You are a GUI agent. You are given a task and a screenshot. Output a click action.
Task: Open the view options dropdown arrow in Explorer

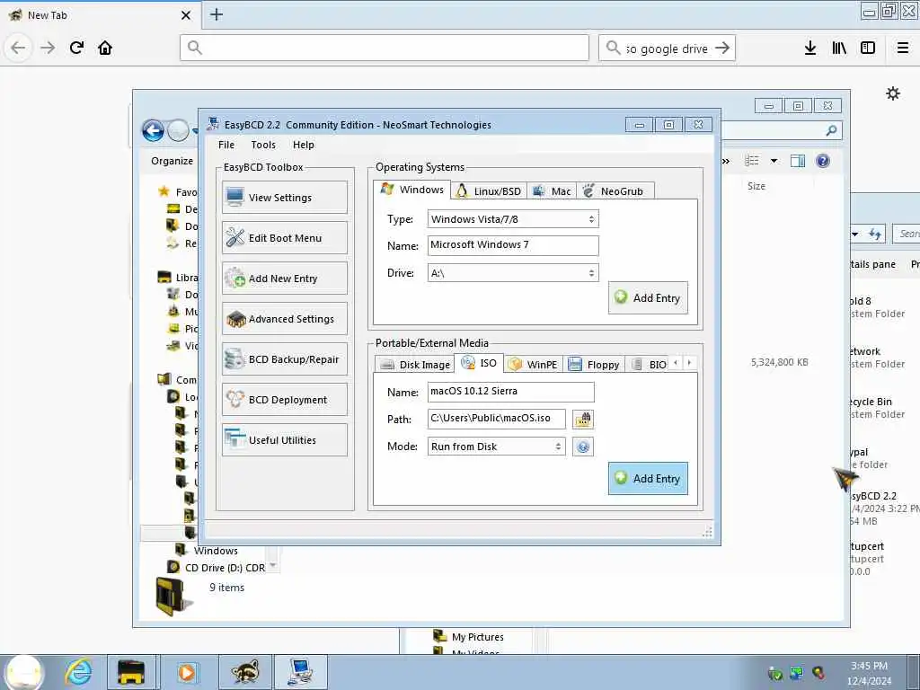[774, 161]
